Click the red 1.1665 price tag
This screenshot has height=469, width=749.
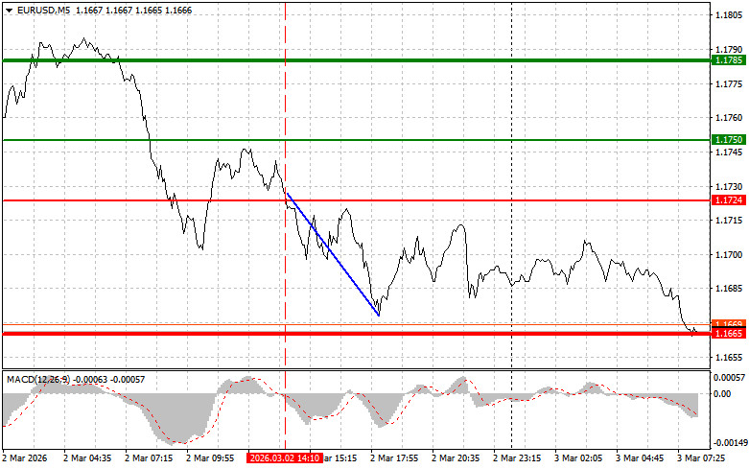click(x=729, y=333)
